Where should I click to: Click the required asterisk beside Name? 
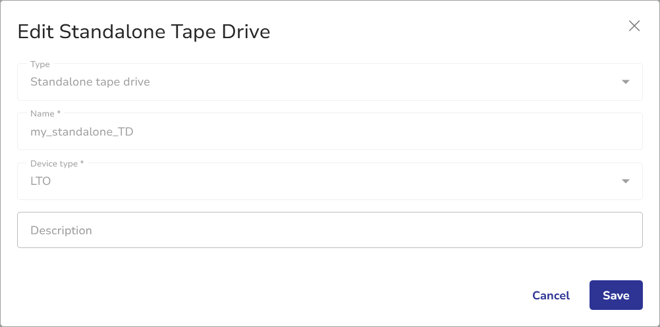pos(59,114)
